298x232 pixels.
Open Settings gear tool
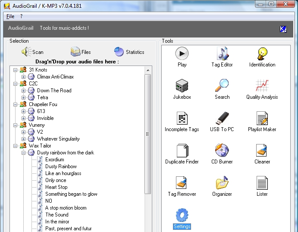[x=182, y=219]
